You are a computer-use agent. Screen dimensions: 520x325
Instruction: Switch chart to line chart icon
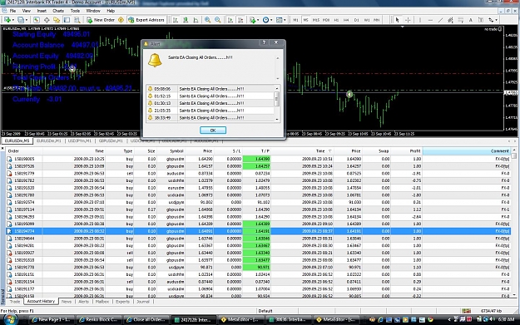[x=196, y=20]
